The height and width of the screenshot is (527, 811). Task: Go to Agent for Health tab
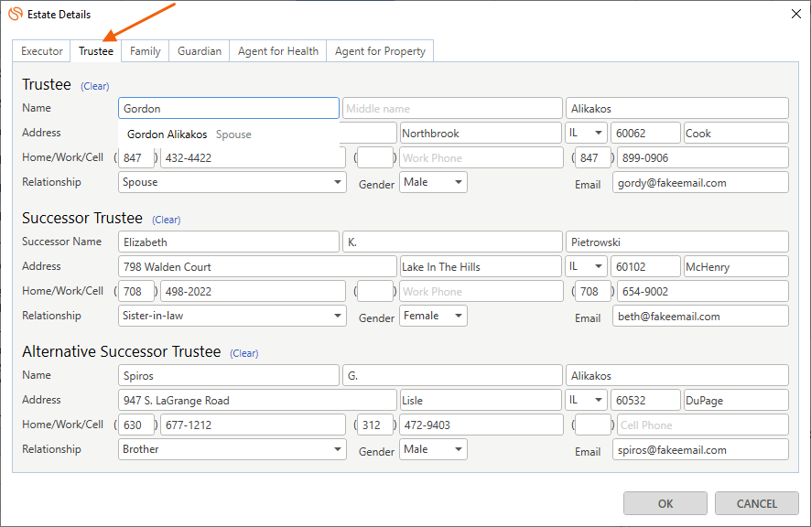coord(278,51)
